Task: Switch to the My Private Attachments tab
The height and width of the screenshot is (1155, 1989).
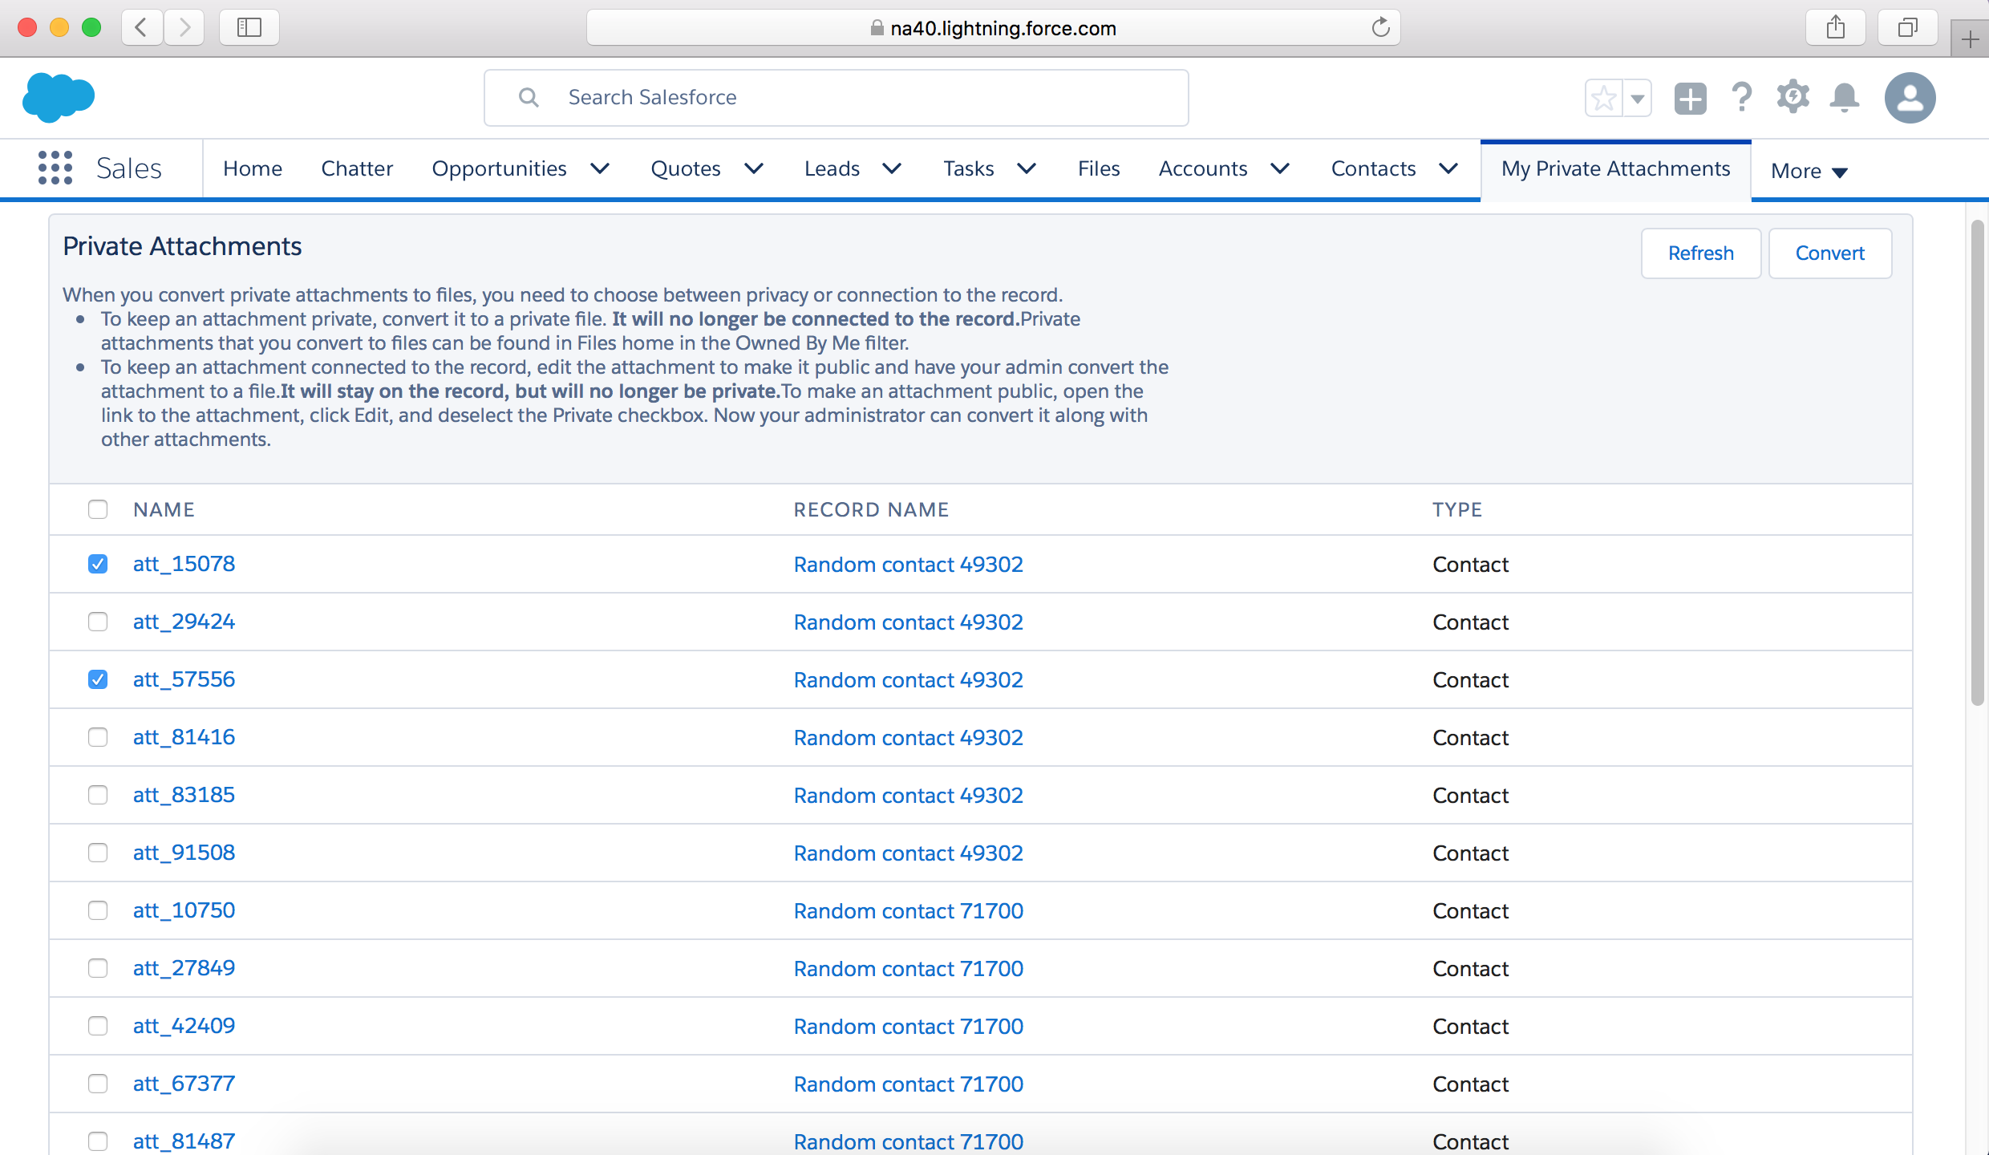Action: [1617, 169]
